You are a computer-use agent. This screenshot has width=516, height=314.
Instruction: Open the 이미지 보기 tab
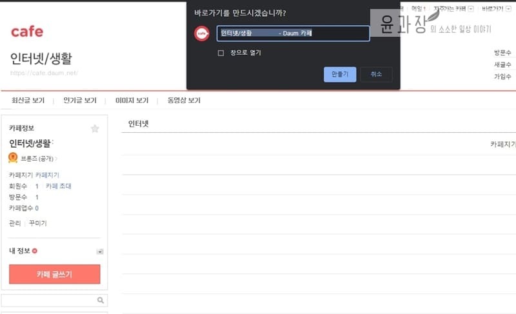pos(132,101)
